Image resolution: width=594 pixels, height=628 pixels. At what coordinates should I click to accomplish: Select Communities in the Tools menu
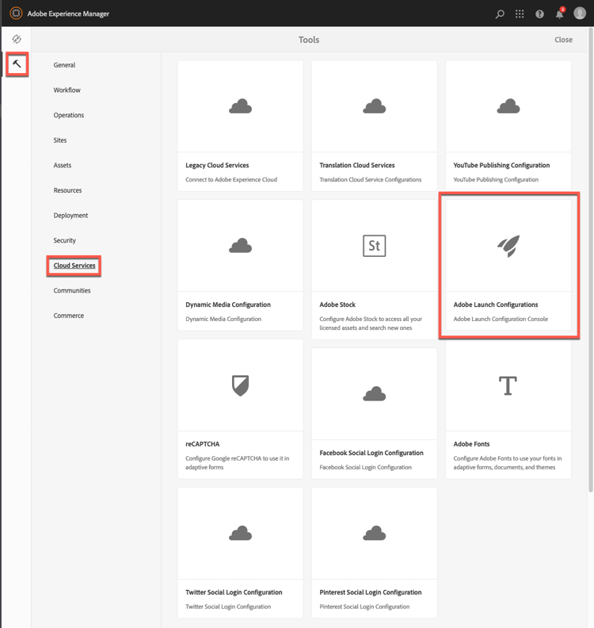(72, 291)
